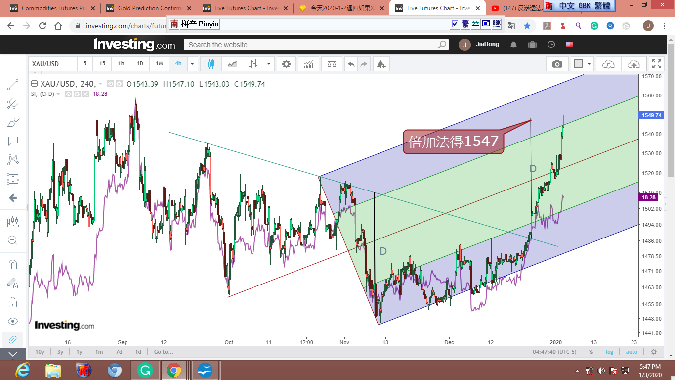Open the chart layout dropdown
Screen dimensions: 675x380
590,64
